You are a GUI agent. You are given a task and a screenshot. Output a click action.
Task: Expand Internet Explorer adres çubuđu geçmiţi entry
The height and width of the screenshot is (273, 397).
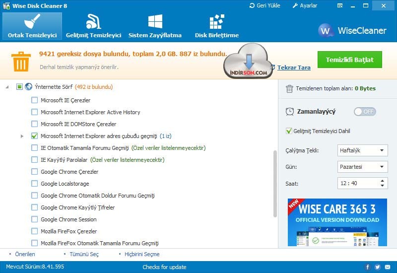pos(22,136)
